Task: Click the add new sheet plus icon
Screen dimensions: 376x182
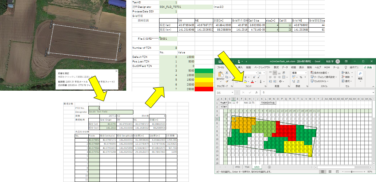Action: click(x=269, y=167)
